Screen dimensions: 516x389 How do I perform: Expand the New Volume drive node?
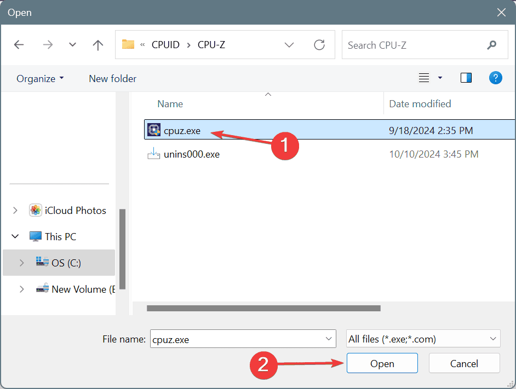pos(22,289)
